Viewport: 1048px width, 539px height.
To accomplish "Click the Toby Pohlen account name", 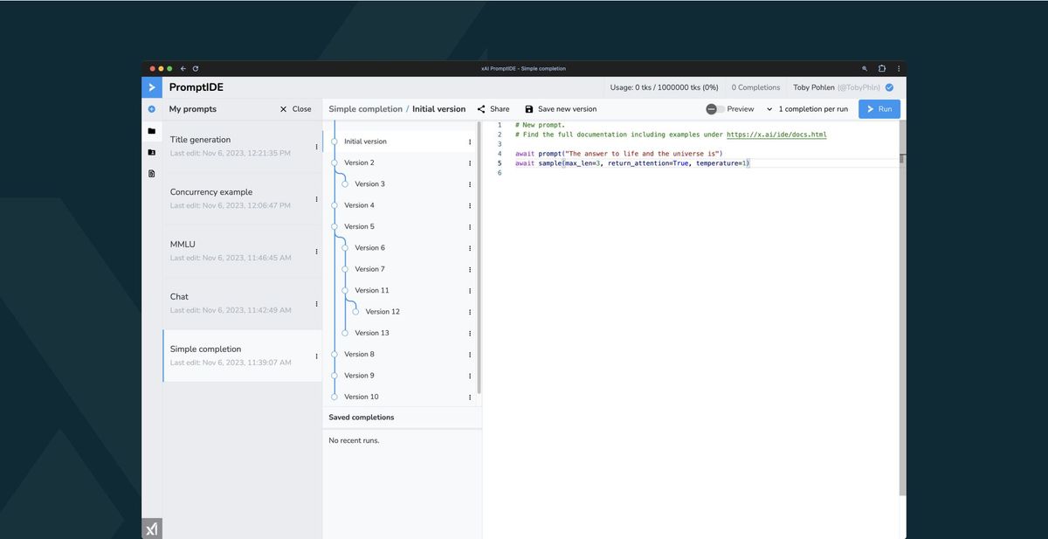I will [x=813, y=87].
